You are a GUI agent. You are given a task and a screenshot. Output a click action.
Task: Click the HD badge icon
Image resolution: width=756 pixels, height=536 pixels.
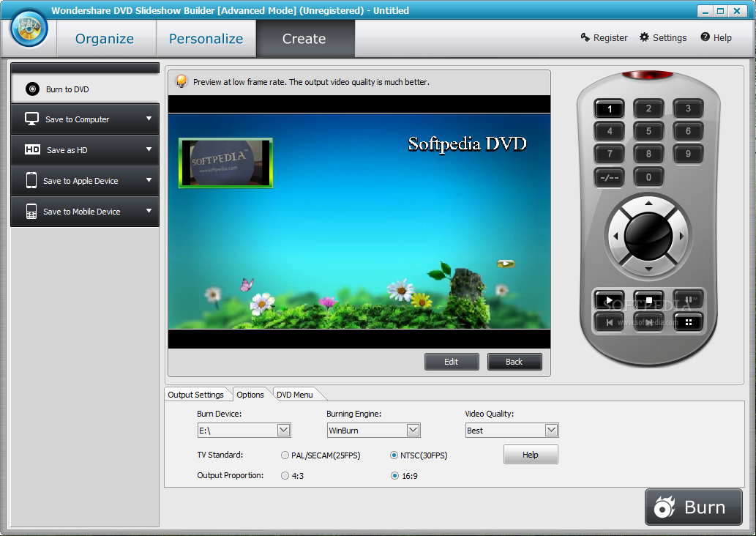pos(32,149)
